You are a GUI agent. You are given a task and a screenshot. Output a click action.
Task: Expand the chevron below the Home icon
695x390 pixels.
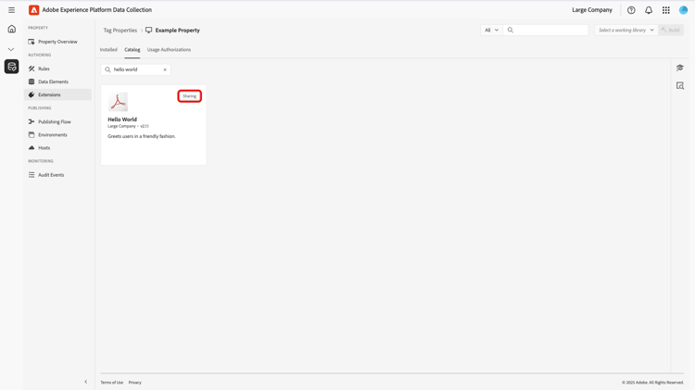(x=11, y=49)
